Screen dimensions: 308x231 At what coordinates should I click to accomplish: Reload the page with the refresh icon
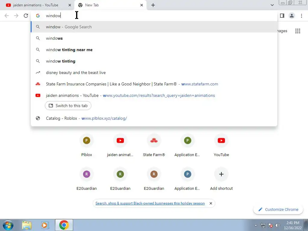coord(26,16)
